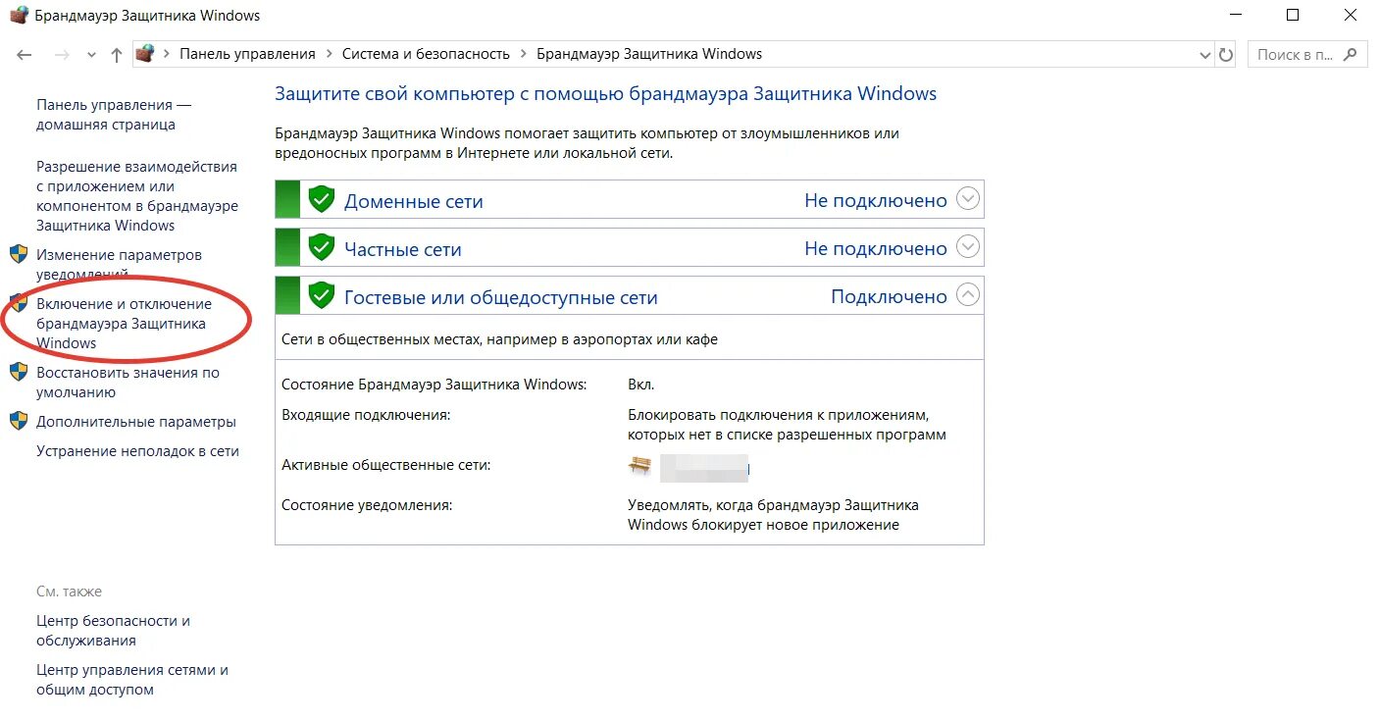Click the firewall brick icon in title bar
The height and width of the screenshot is (721, 1379).
pos(18,16)
